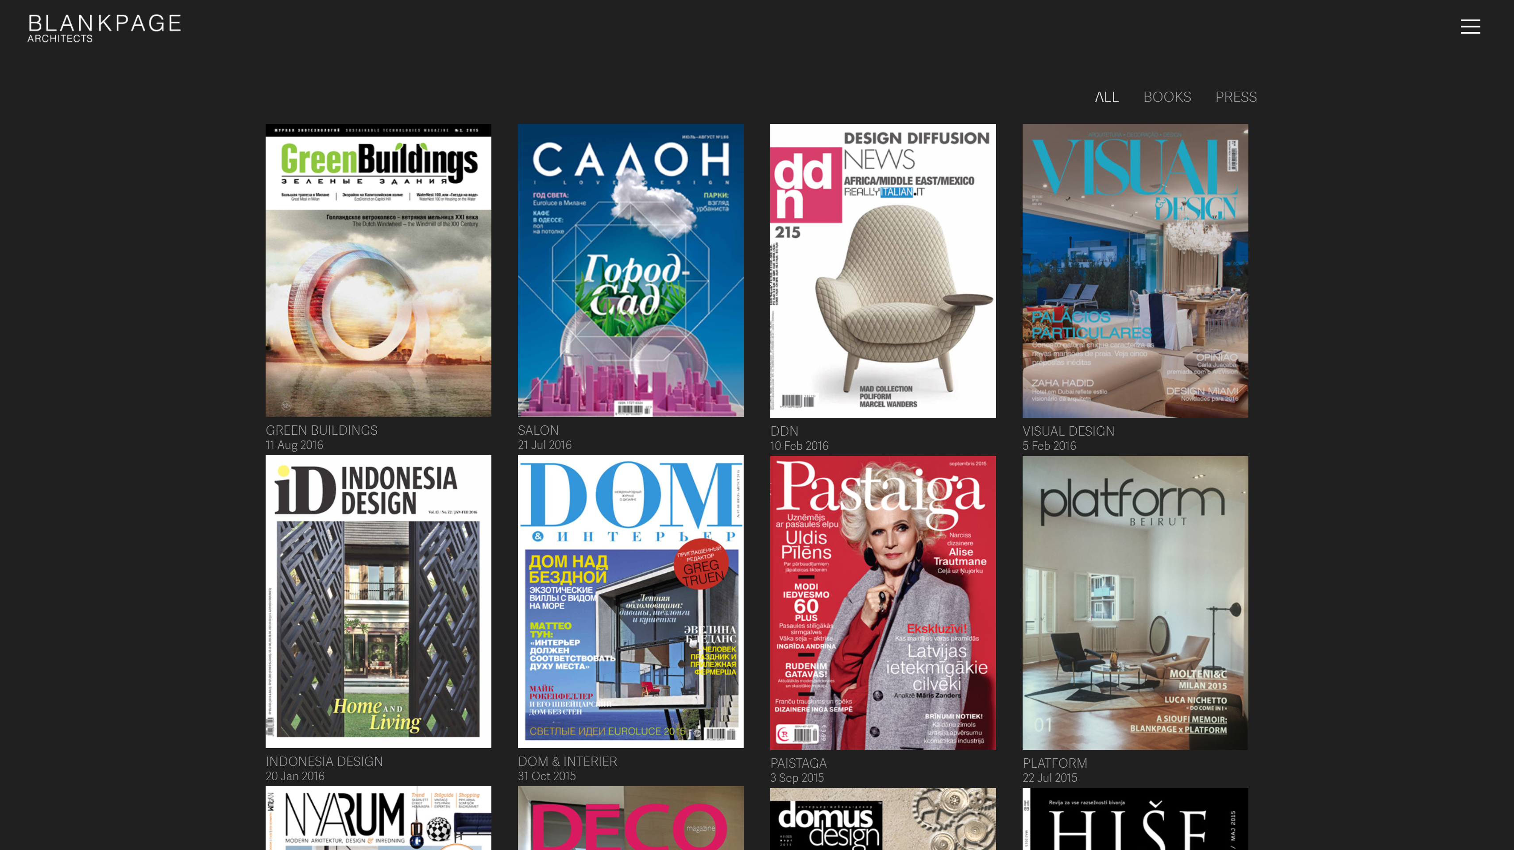The image size is (1514, 850).
Task: Open the Salon magazine cover
Action: coord(630,270)
